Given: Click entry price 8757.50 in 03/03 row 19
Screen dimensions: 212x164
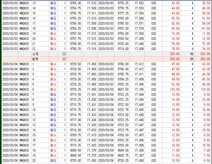Looking at the screenshot, I should pyautogui.click(x=75, y=34).
